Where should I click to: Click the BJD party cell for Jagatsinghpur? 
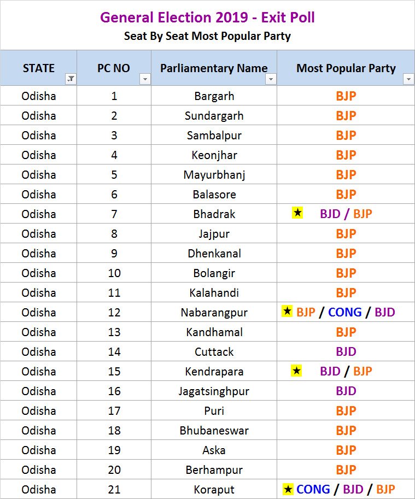click(x=346, y=391)
